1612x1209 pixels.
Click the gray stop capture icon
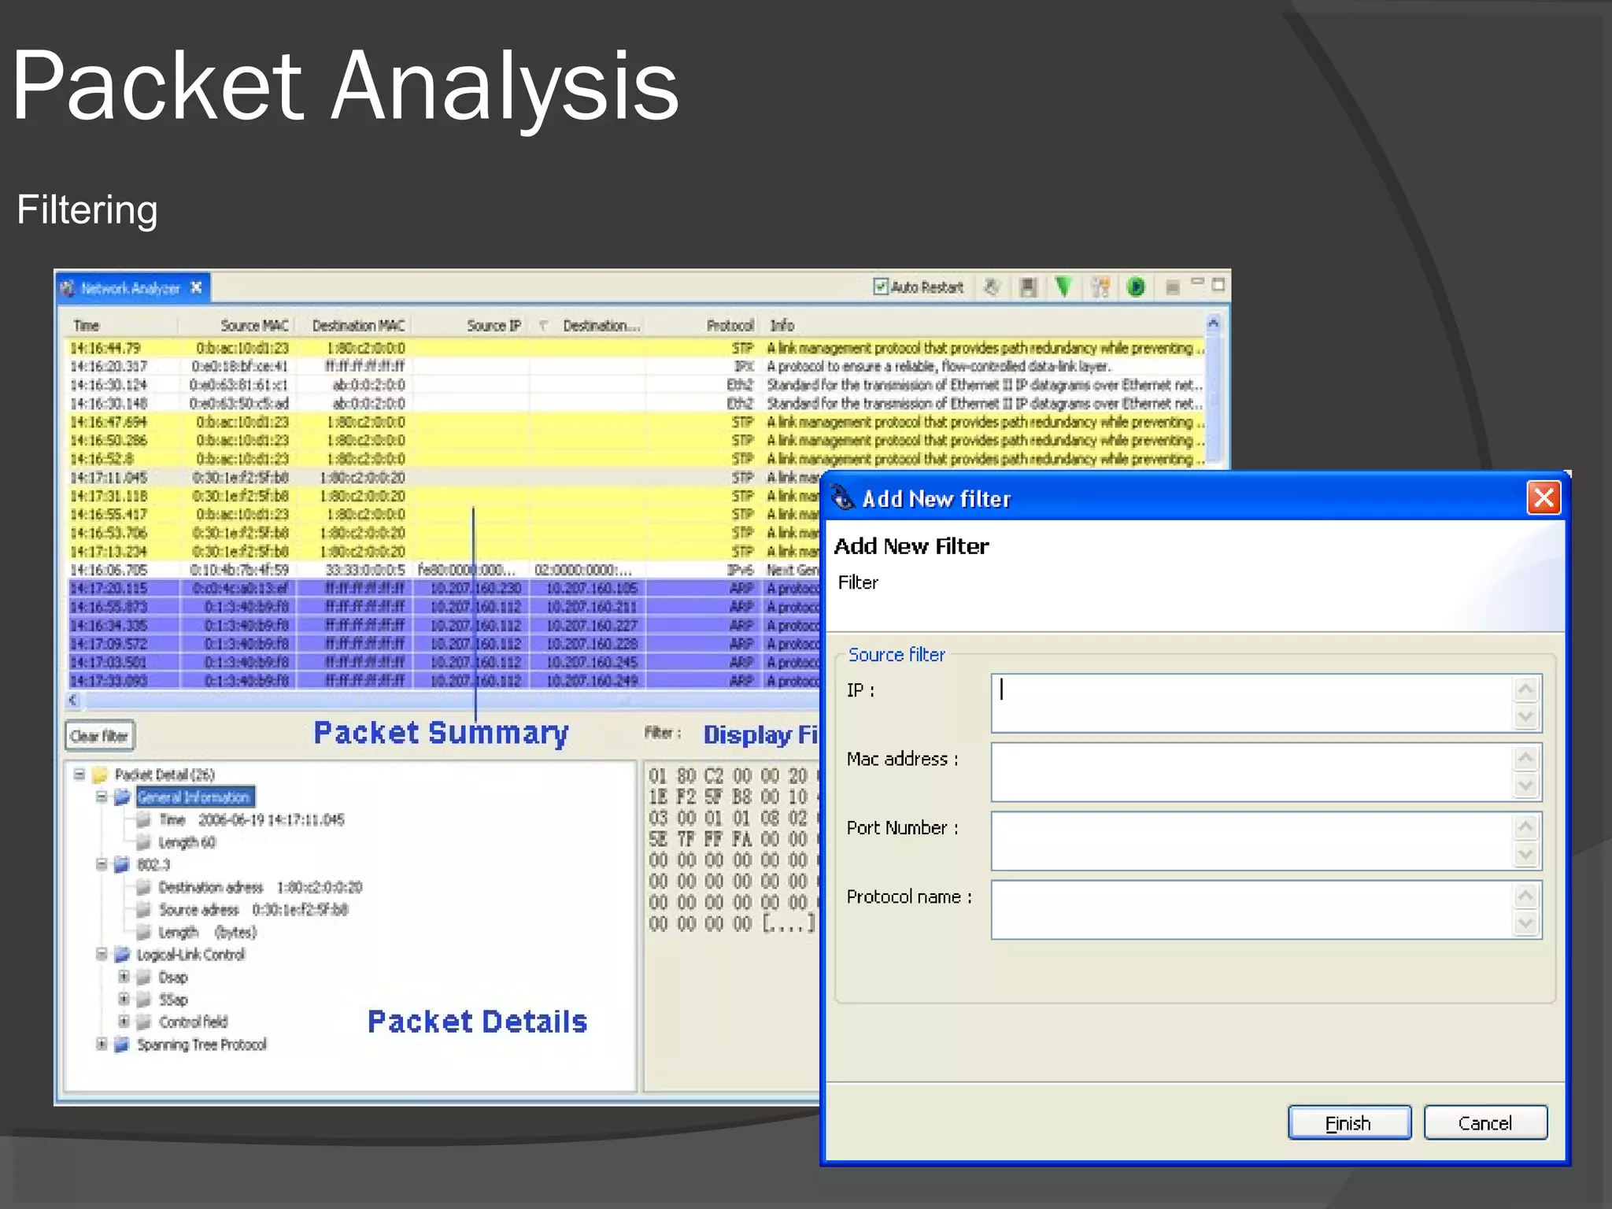[1172, 288]
